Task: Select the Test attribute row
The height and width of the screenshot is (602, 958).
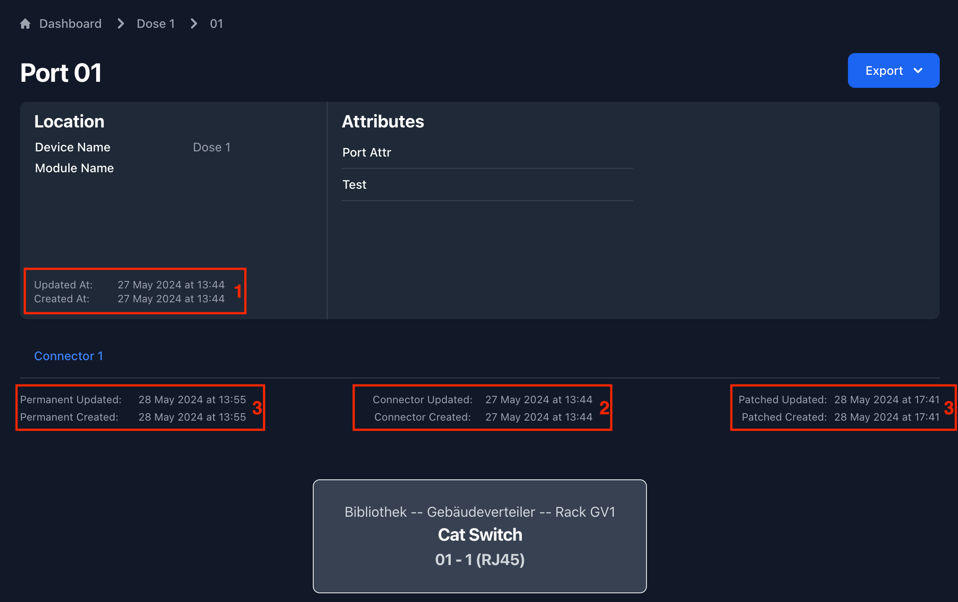Action: coord(354,184)
